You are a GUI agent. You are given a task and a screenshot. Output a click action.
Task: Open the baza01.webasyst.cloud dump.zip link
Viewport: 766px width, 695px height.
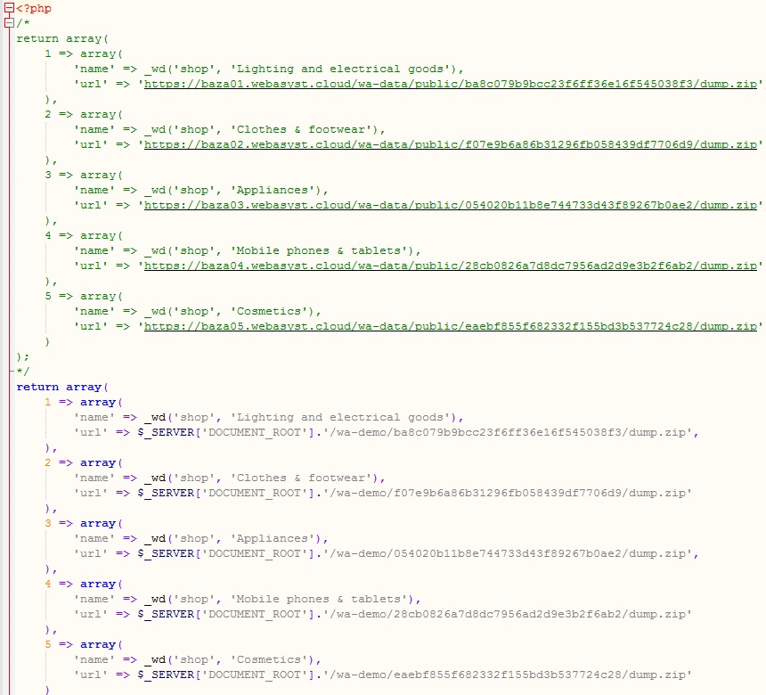pyautogui.click(x=450, y=84)
